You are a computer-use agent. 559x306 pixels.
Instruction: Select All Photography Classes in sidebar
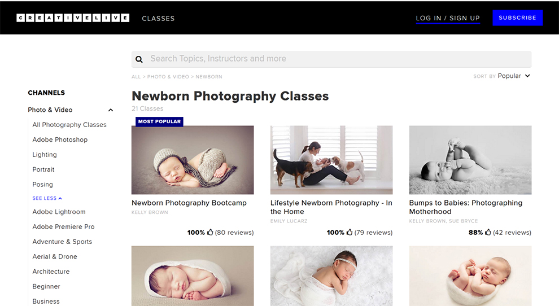[69, 125]
